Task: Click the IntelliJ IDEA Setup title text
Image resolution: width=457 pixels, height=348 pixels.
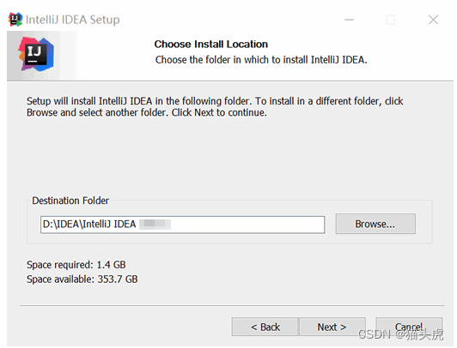Action: [x=72, y=20]
